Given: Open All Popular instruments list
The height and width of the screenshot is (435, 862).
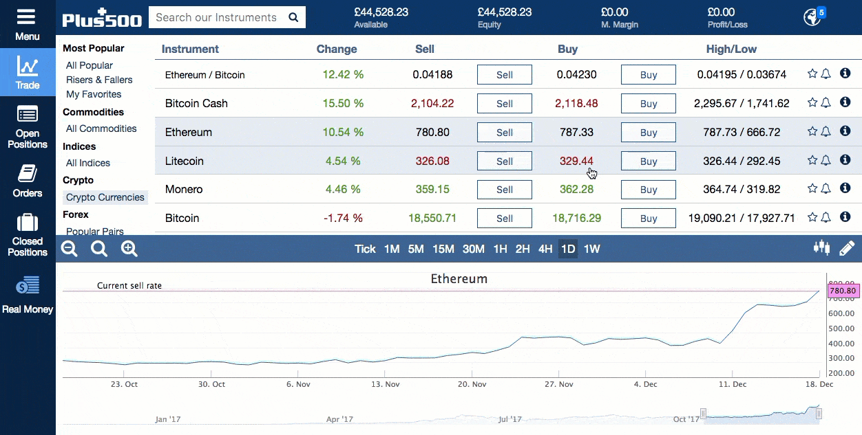Looking at the screenshot, I should [x=90, y=65].
